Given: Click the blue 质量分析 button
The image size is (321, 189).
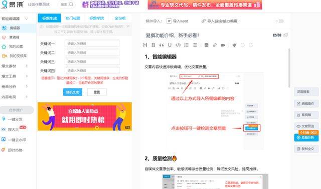Looking at the screenshot, I should click(x=306, y=137).
